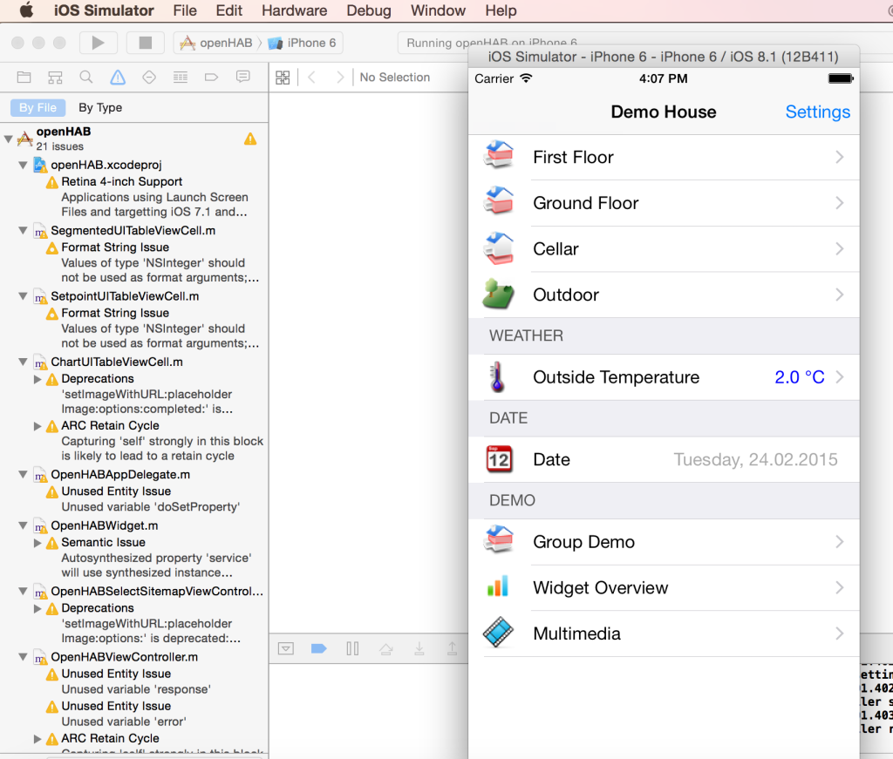Go forward in editor history

340,78
